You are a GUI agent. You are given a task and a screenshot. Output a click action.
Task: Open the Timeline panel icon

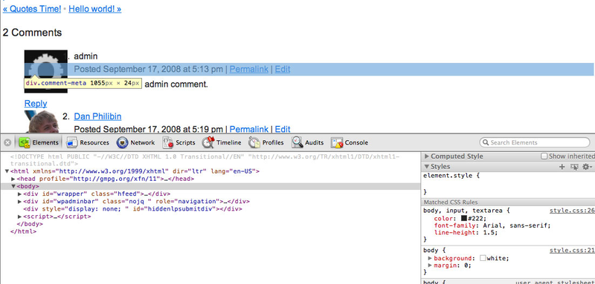[208, 142]
